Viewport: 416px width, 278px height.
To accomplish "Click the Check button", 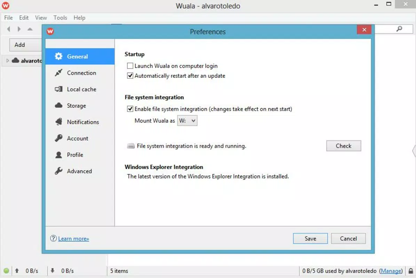I will [x=344, y=146].
